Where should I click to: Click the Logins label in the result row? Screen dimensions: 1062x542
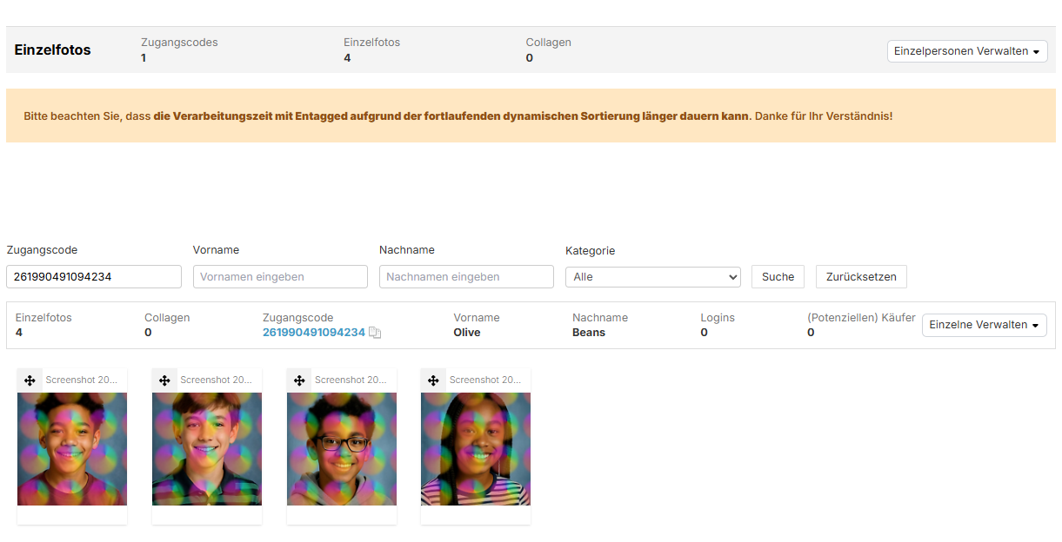click(x=718, y=318)
